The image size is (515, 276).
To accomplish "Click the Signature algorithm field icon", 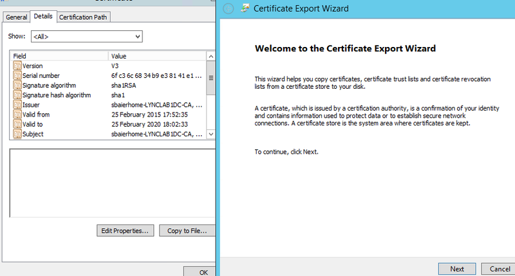I will (17, 86).
